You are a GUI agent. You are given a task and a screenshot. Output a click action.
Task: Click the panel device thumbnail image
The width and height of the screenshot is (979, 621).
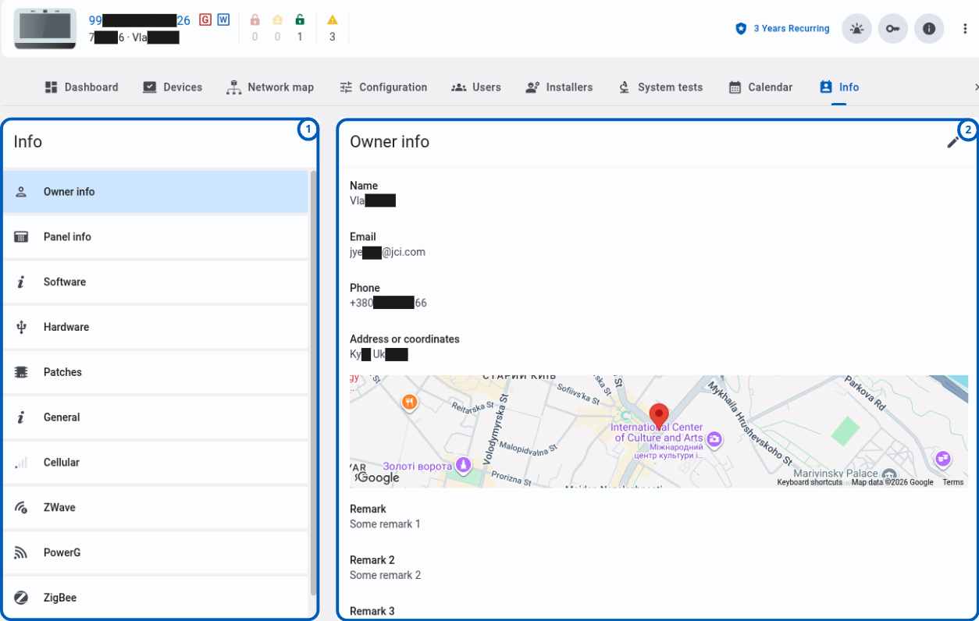45,29
